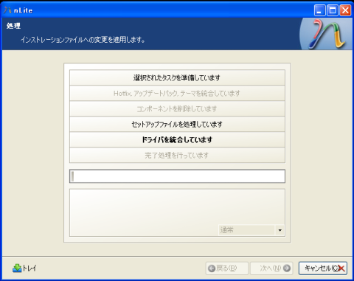Select the Hotfix、アップデートパック step row

[177, 93]
